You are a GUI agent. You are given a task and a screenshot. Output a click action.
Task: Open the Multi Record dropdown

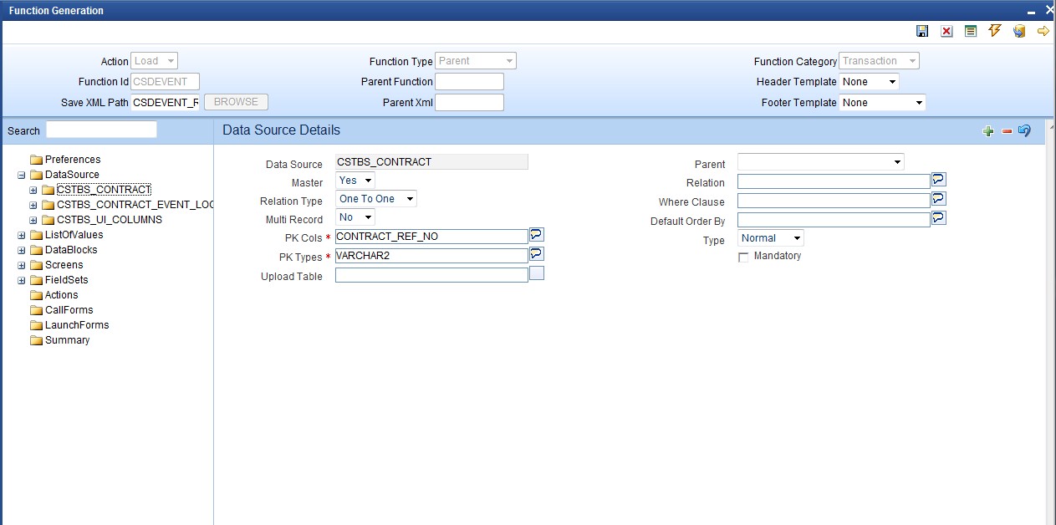click(x=355, y=217)
